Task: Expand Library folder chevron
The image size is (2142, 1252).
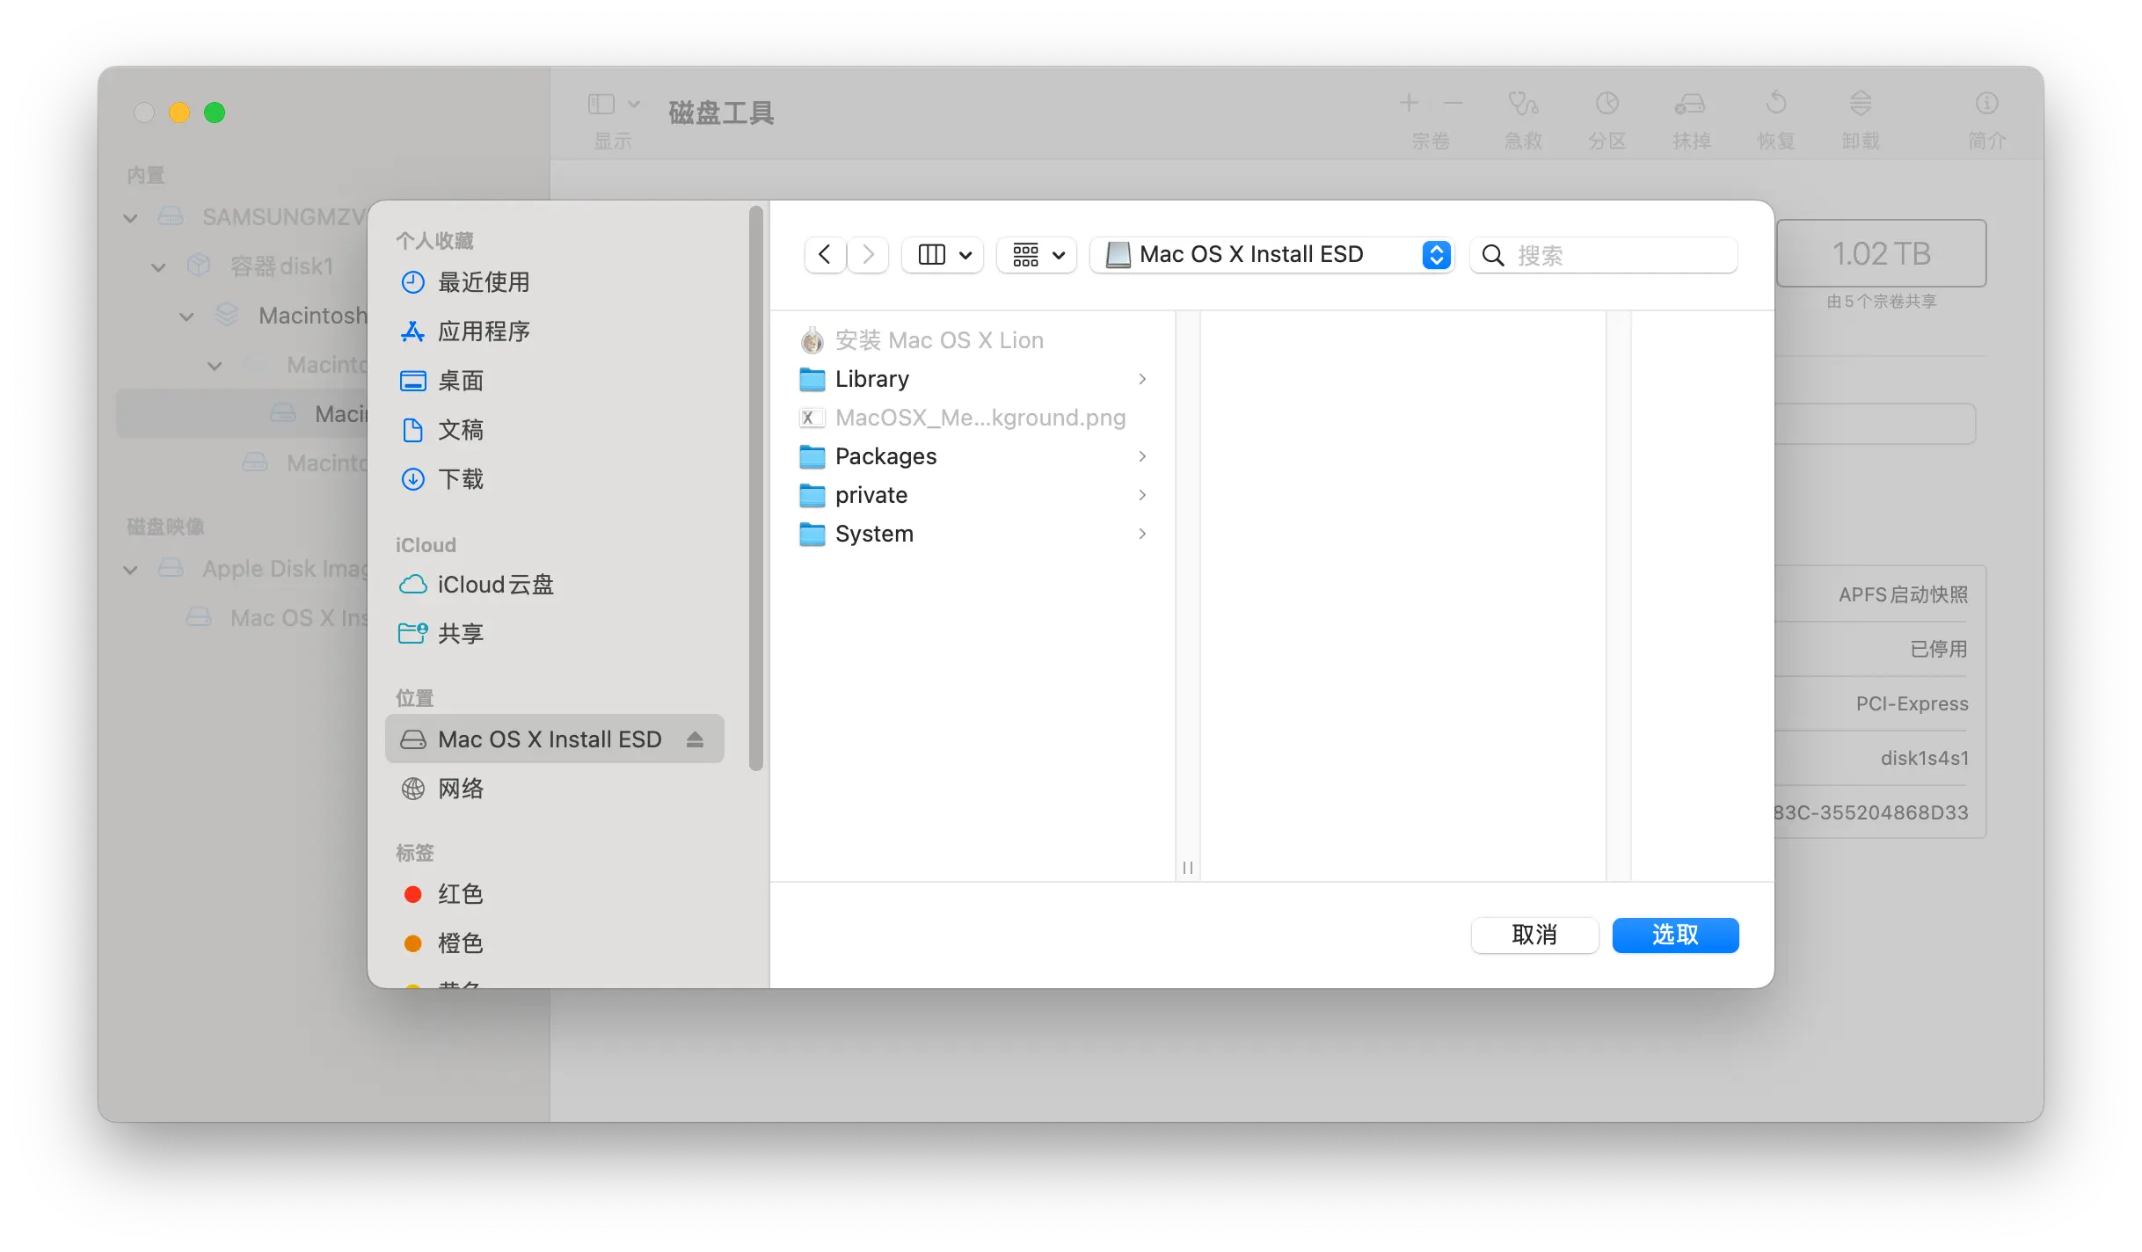Action: coord(1142,379)
